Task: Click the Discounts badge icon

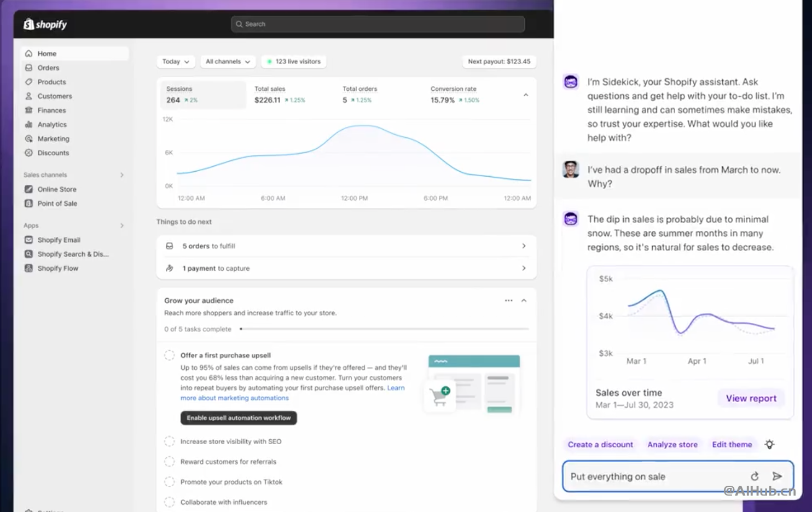Action: tap(28, 153)
